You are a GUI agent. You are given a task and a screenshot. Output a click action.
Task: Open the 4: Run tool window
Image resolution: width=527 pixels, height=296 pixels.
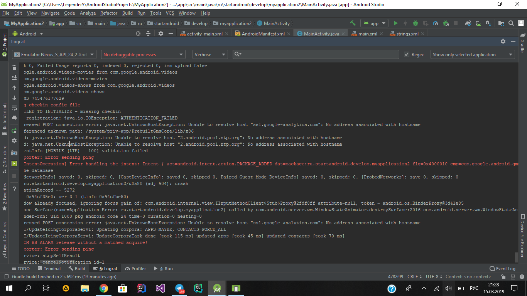(x=163, y=269)
